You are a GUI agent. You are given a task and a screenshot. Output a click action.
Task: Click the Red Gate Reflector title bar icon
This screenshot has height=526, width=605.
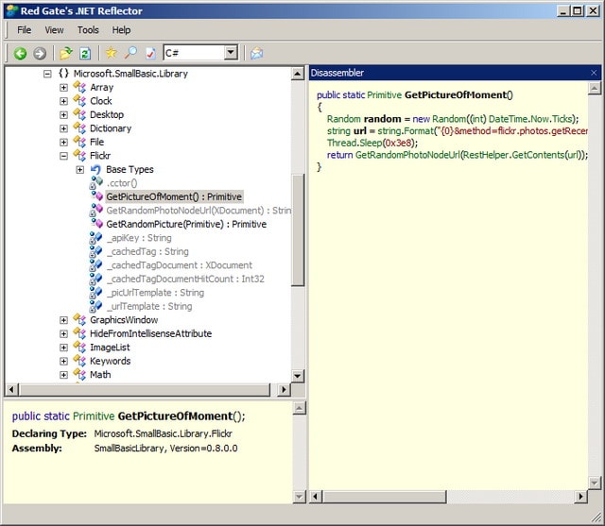click(x=11, y=10)
